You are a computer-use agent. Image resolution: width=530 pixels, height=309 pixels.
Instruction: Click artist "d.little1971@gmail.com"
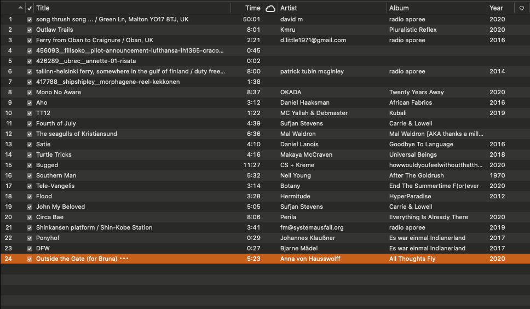click(313, 40)
